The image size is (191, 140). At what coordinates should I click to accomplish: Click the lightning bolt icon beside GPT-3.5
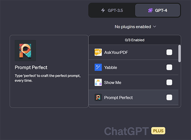click(103, 10)
